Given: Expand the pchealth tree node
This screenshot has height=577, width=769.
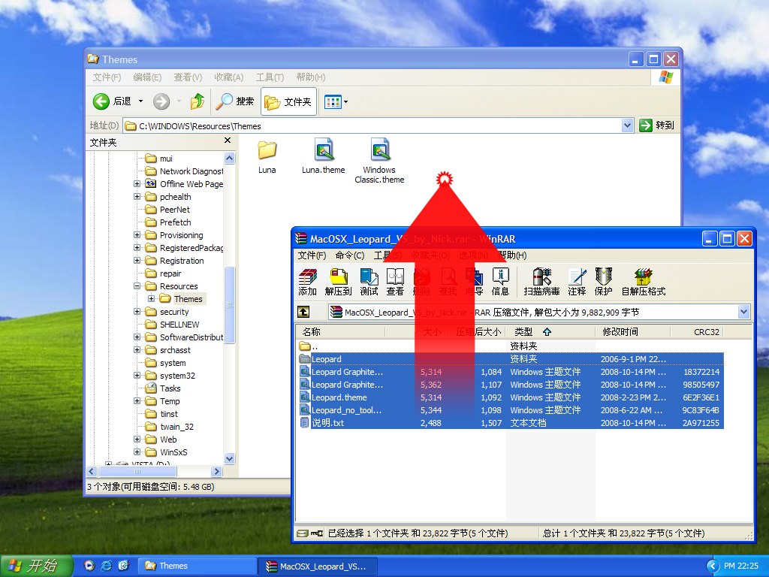Looking at the screenshot, I should pos(137,196).
